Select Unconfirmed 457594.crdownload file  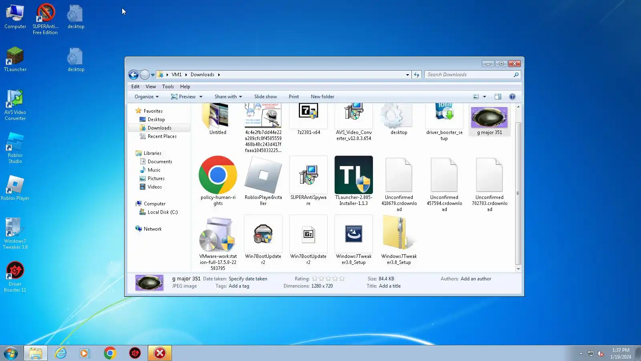(444, 184)
